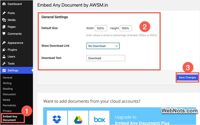The width and height of the screenshot is (200, 125).
Task: Click the Box logo tile
Action: coord(99,118)
